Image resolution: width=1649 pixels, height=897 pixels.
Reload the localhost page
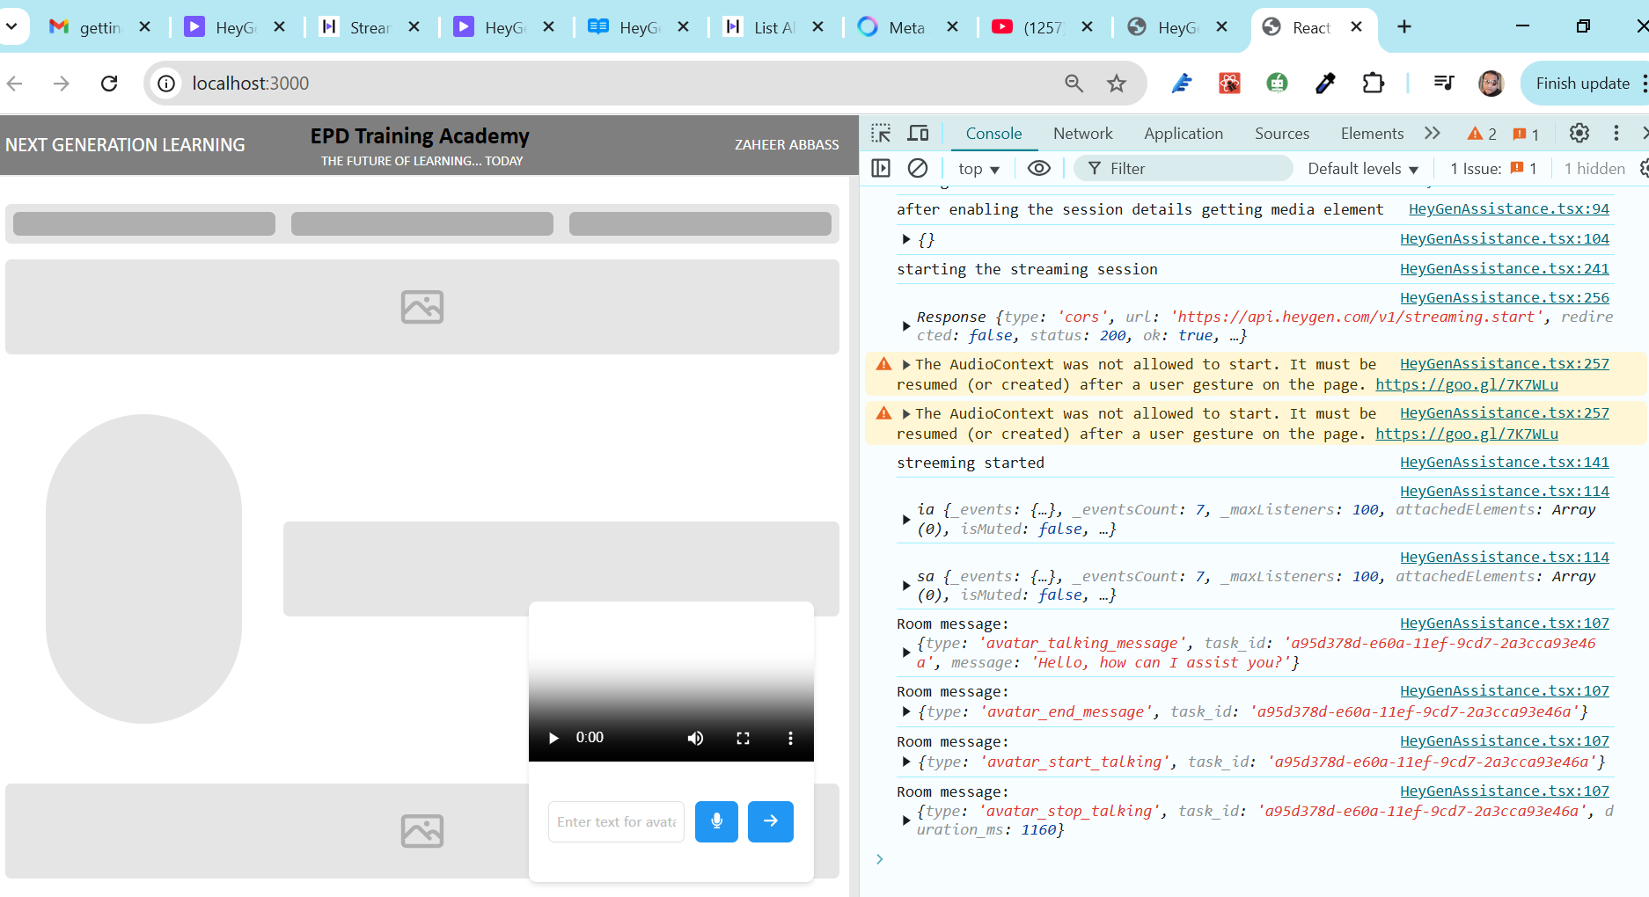pyautogui.click(x=109, y=84)
